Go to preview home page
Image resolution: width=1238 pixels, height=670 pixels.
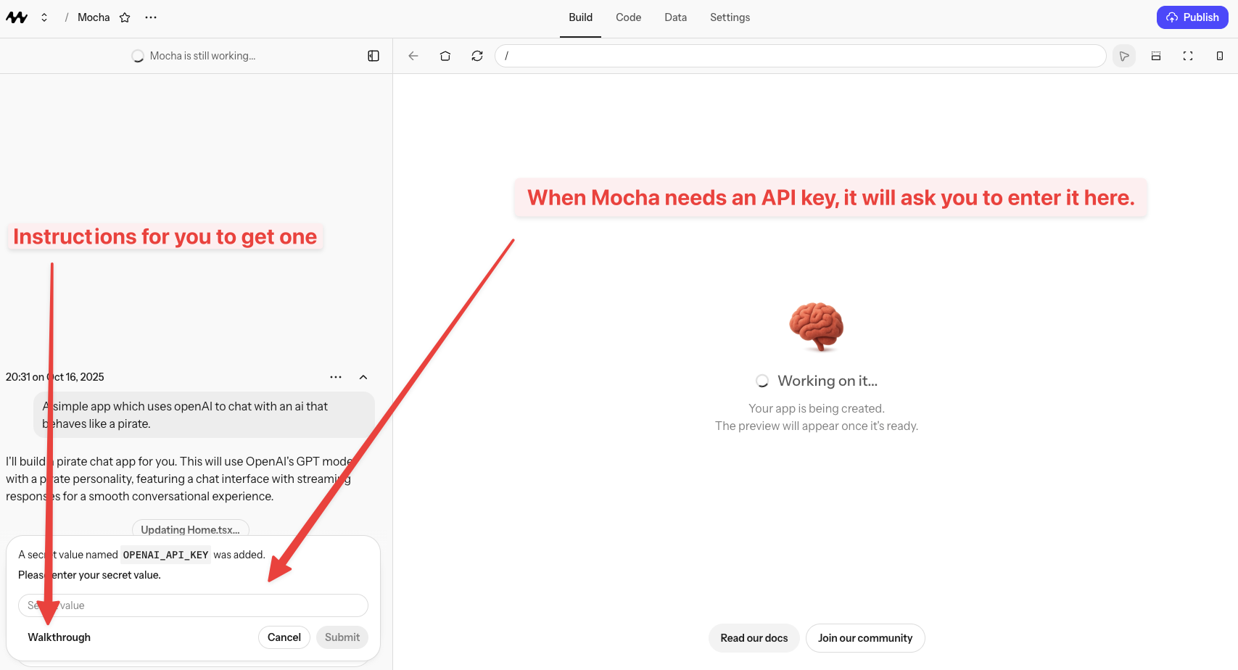pyautogui.click(x=445, y=56)
